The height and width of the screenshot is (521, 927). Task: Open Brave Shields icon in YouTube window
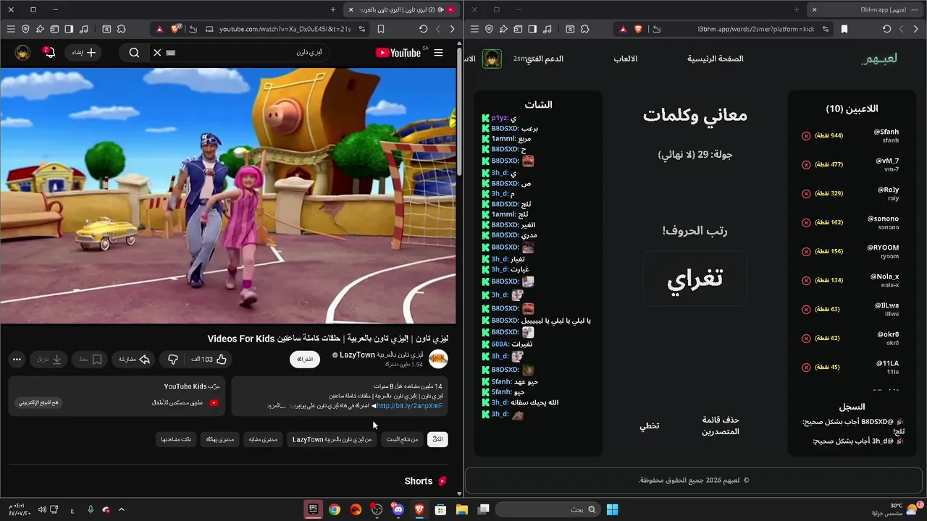[x=176, y=29]
